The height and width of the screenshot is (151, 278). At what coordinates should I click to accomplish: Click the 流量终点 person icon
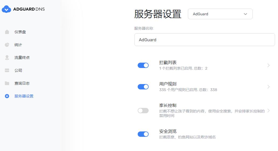(7, 58)
